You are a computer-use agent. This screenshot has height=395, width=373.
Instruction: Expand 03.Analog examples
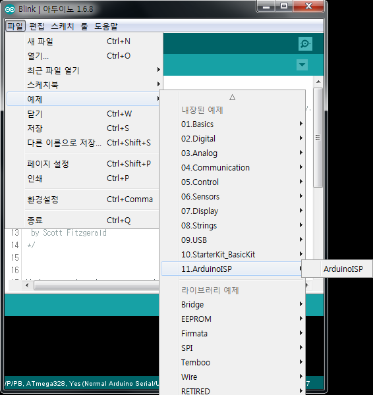tap(233, 153)
